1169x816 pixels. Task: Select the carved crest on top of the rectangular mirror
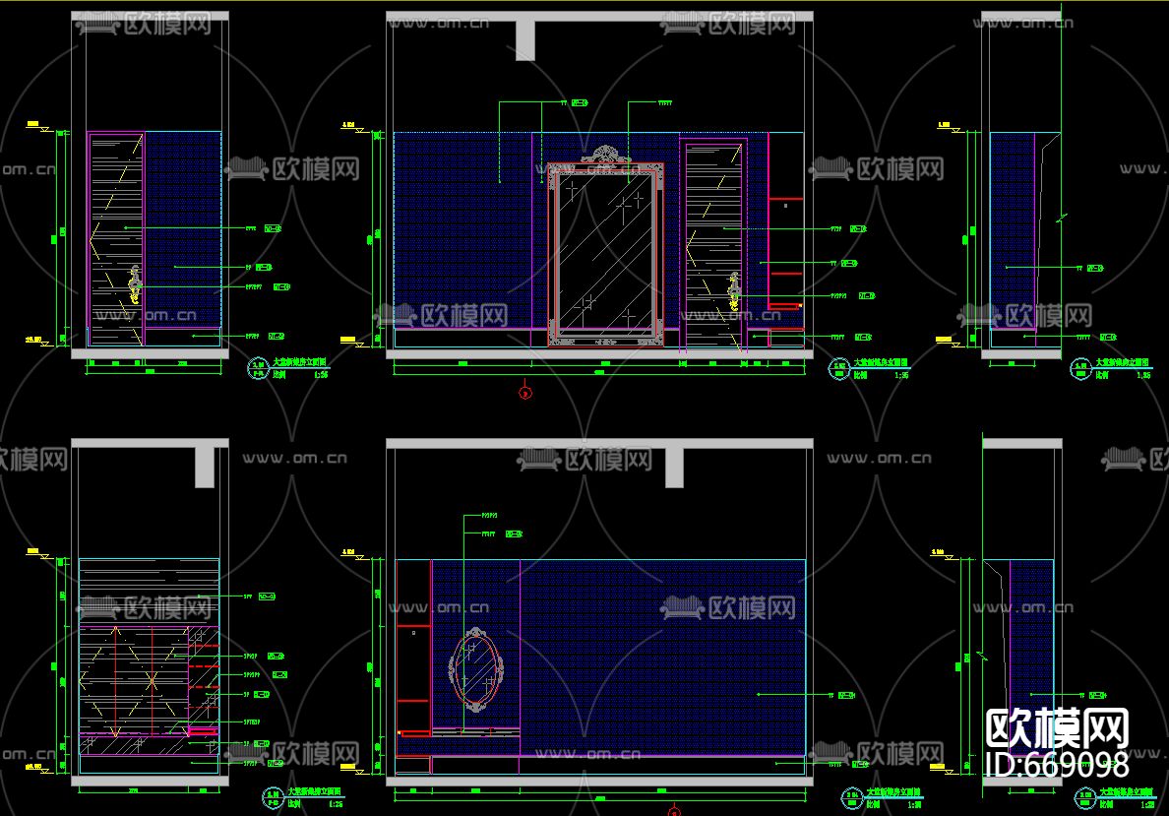[604, 156]
